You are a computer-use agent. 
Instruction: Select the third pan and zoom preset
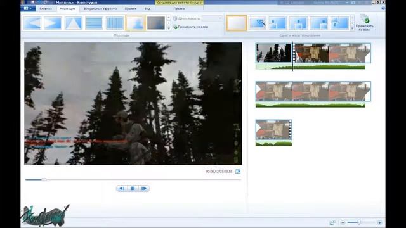coord(278,23)
